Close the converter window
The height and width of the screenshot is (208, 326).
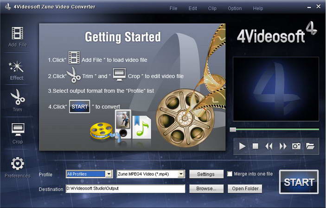[x=318, y=6]
